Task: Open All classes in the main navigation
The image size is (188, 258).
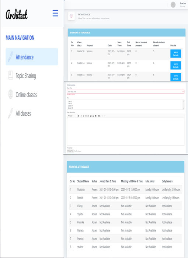Action: point(23,113)
